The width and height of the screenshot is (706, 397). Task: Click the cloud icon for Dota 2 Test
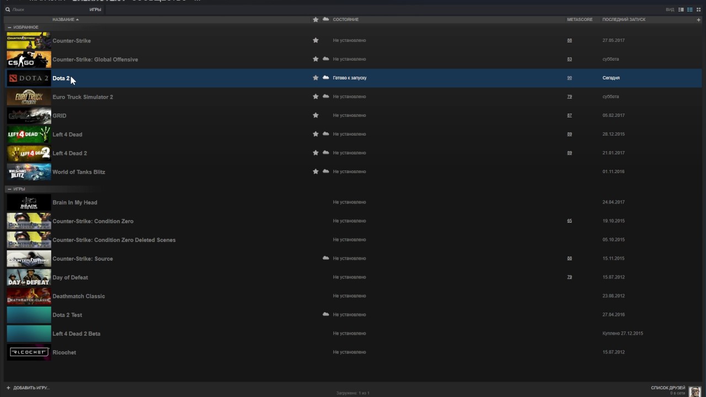click(x=326, y=314)
